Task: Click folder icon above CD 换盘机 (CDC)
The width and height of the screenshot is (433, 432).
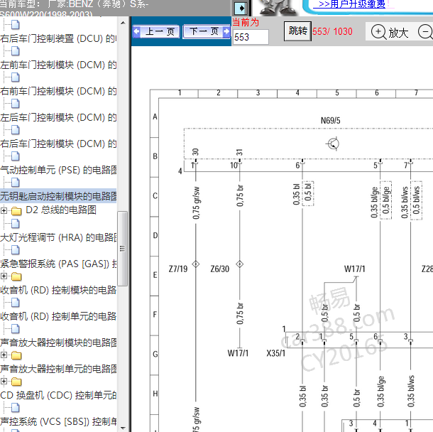Action: tap(16, 382)
